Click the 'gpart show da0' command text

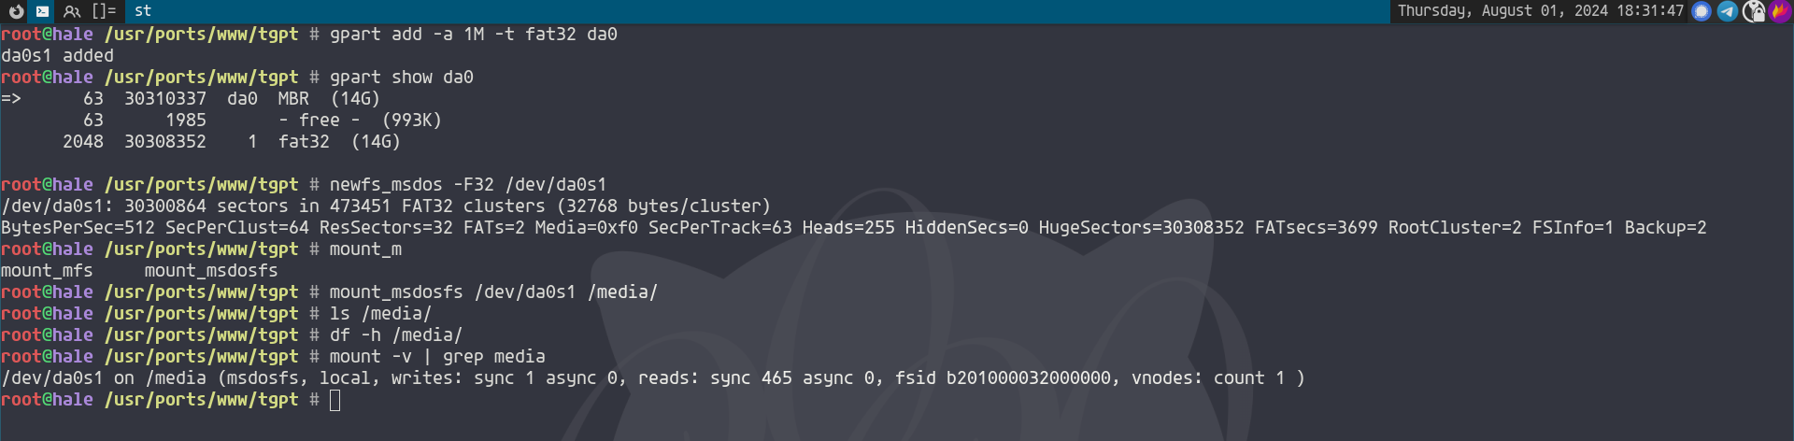click(401, 78)
